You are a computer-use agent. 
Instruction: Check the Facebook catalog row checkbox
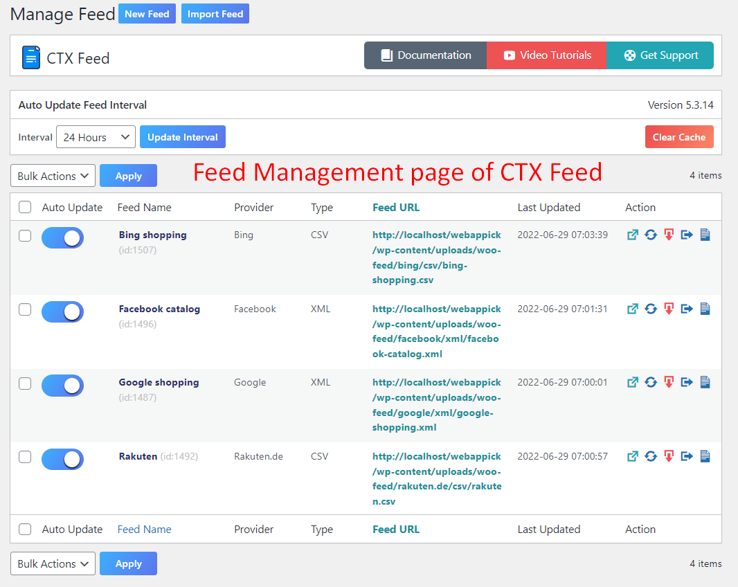point(25,309)
